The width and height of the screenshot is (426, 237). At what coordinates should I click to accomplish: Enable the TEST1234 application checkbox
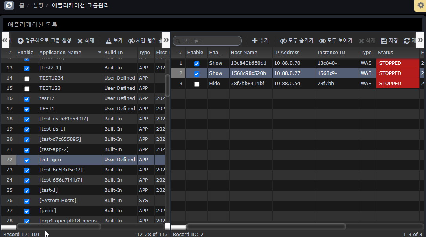pos(27,78)
